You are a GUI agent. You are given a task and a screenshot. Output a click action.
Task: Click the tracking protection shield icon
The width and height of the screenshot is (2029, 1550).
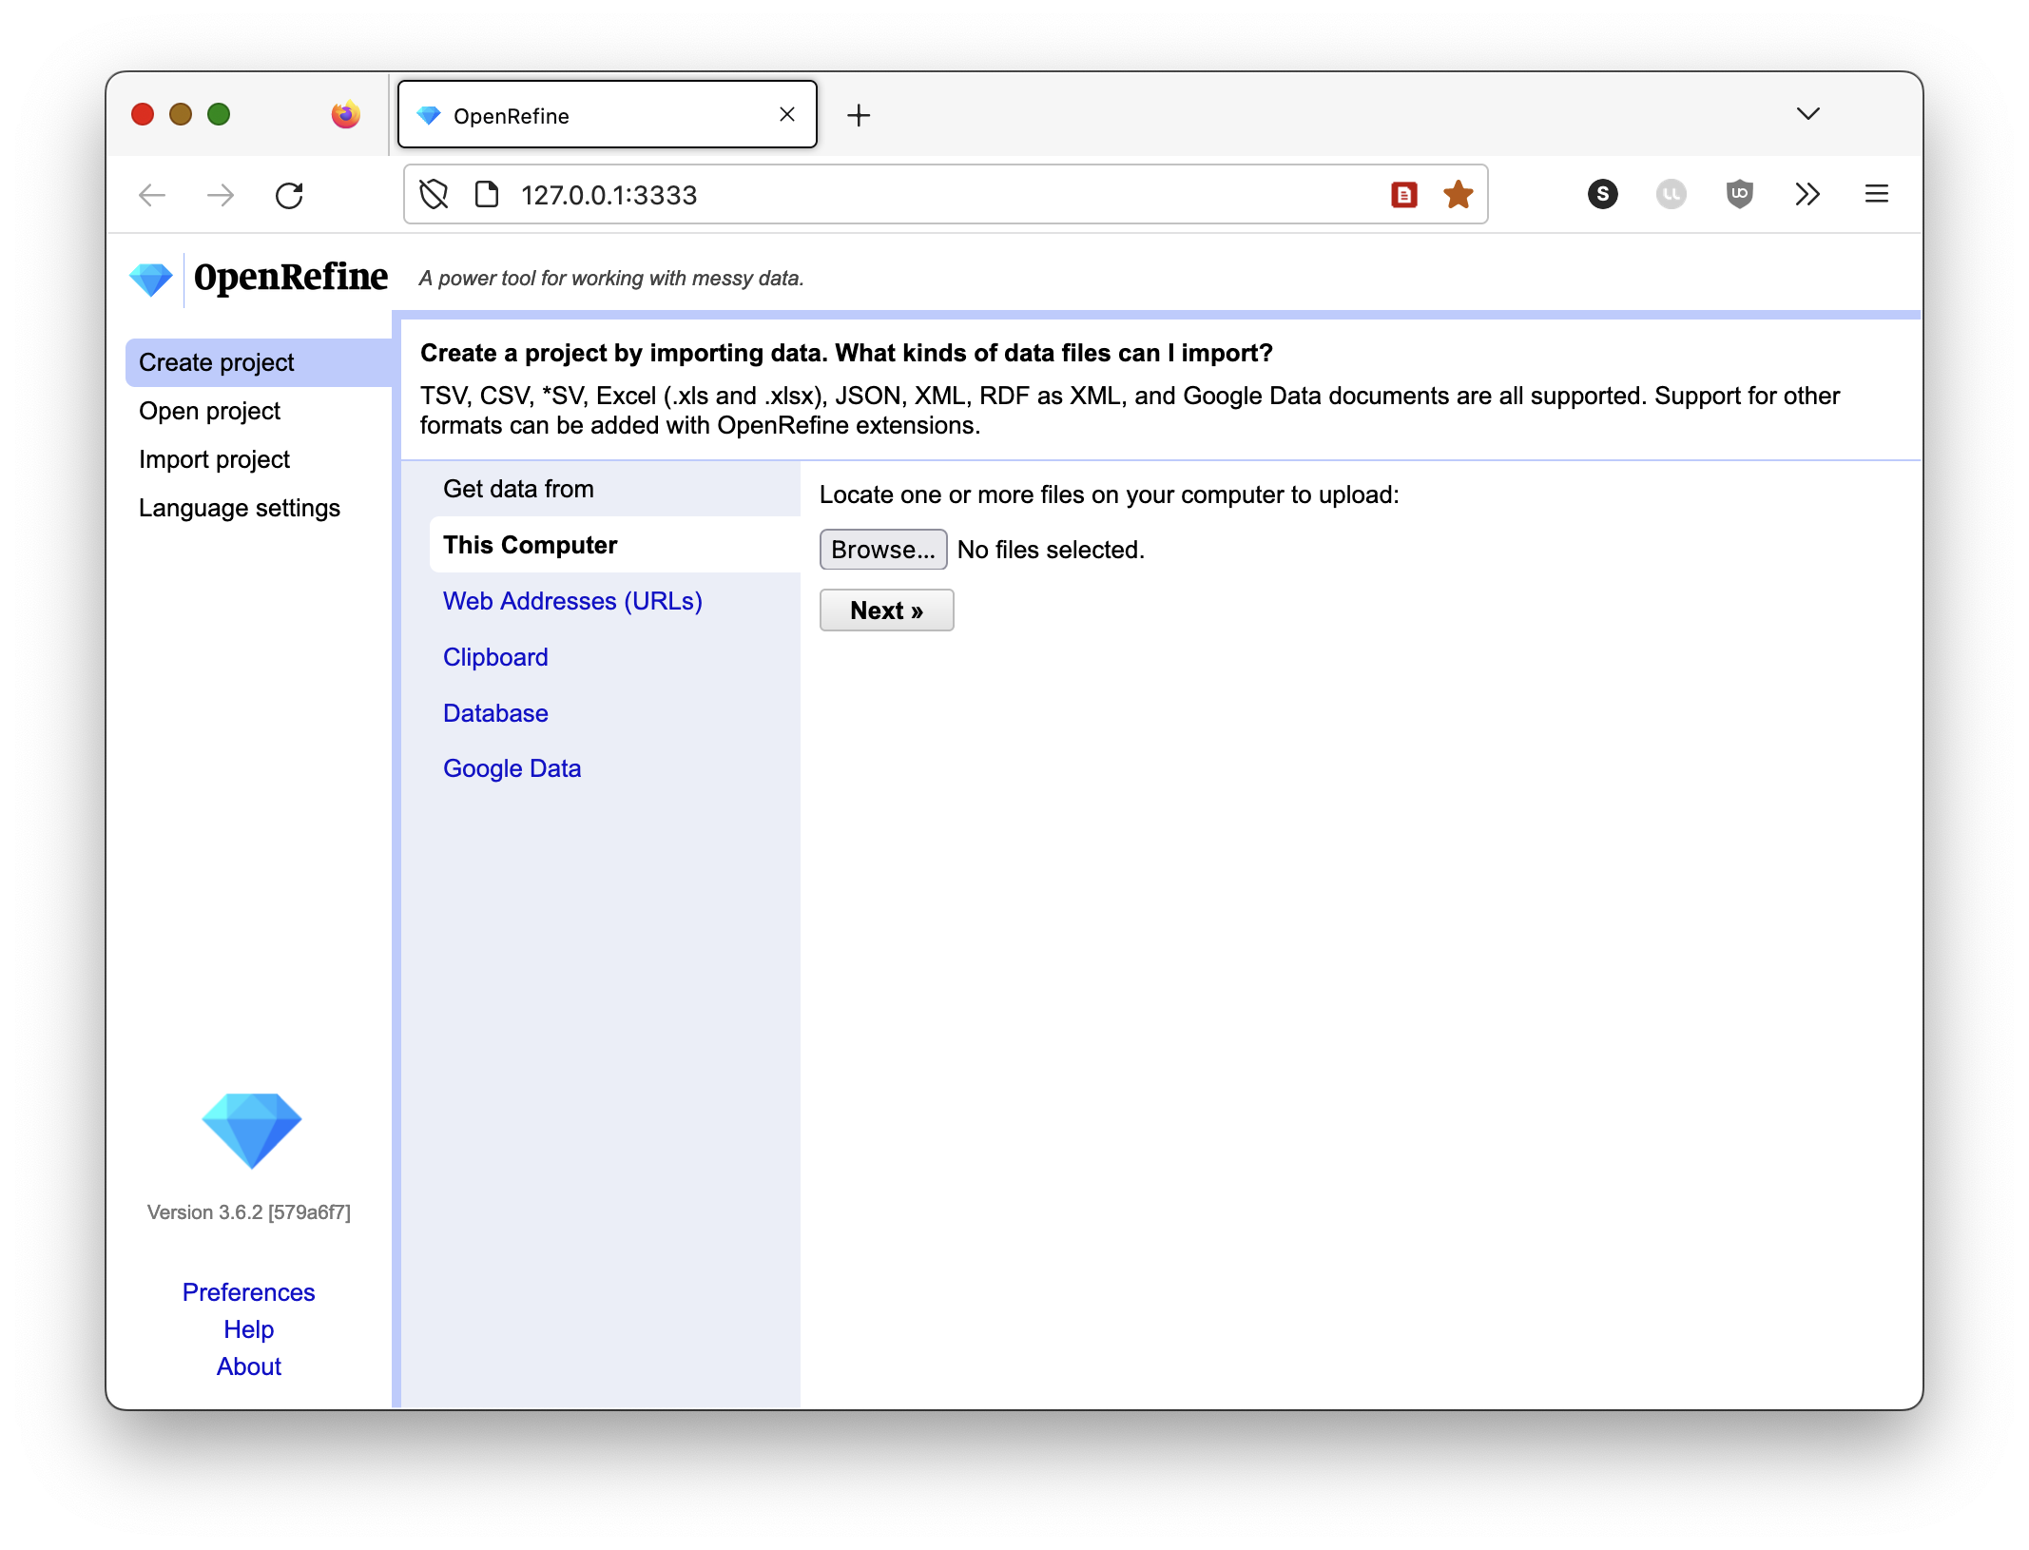[x=435, y=195]
